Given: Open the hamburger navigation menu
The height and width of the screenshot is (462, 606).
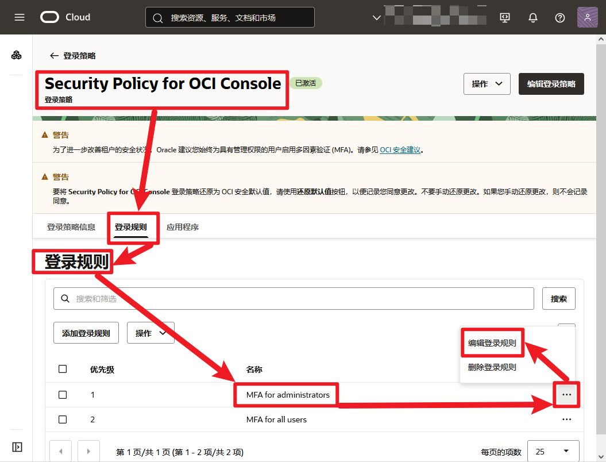Looking at the screenshot, I should coord(20,17).
